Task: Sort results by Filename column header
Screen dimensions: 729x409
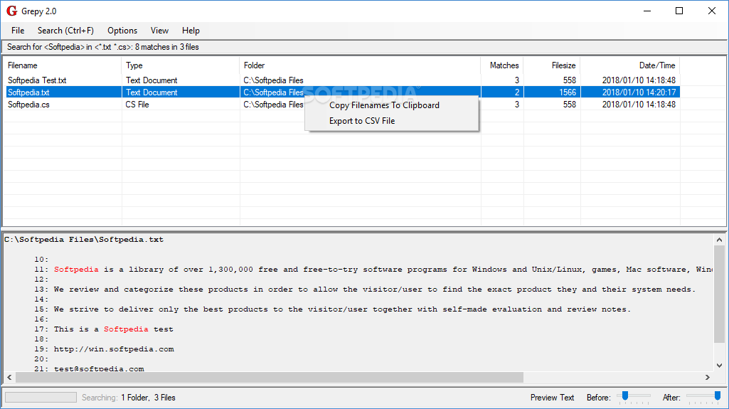Action: (63, 65)
